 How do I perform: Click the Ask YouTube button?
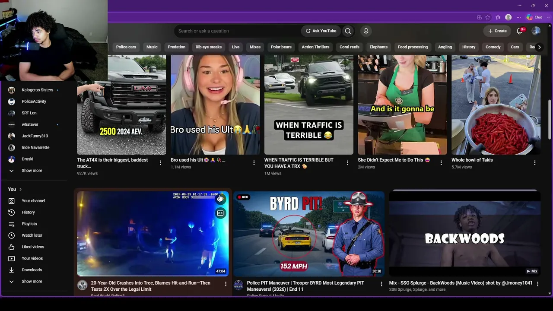(321, 31)
